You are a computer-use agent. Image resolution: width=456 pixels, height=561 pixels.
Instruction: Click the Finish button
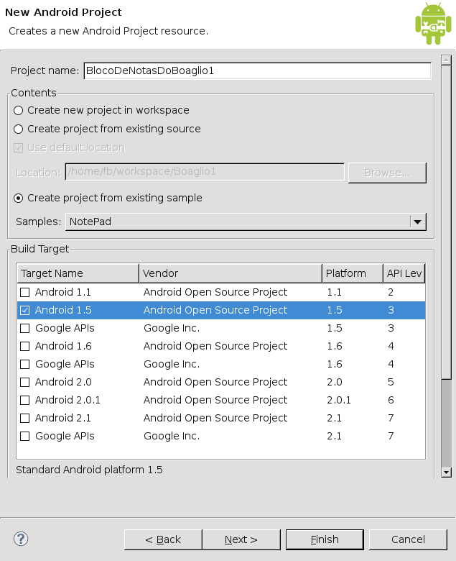point(325,539)
